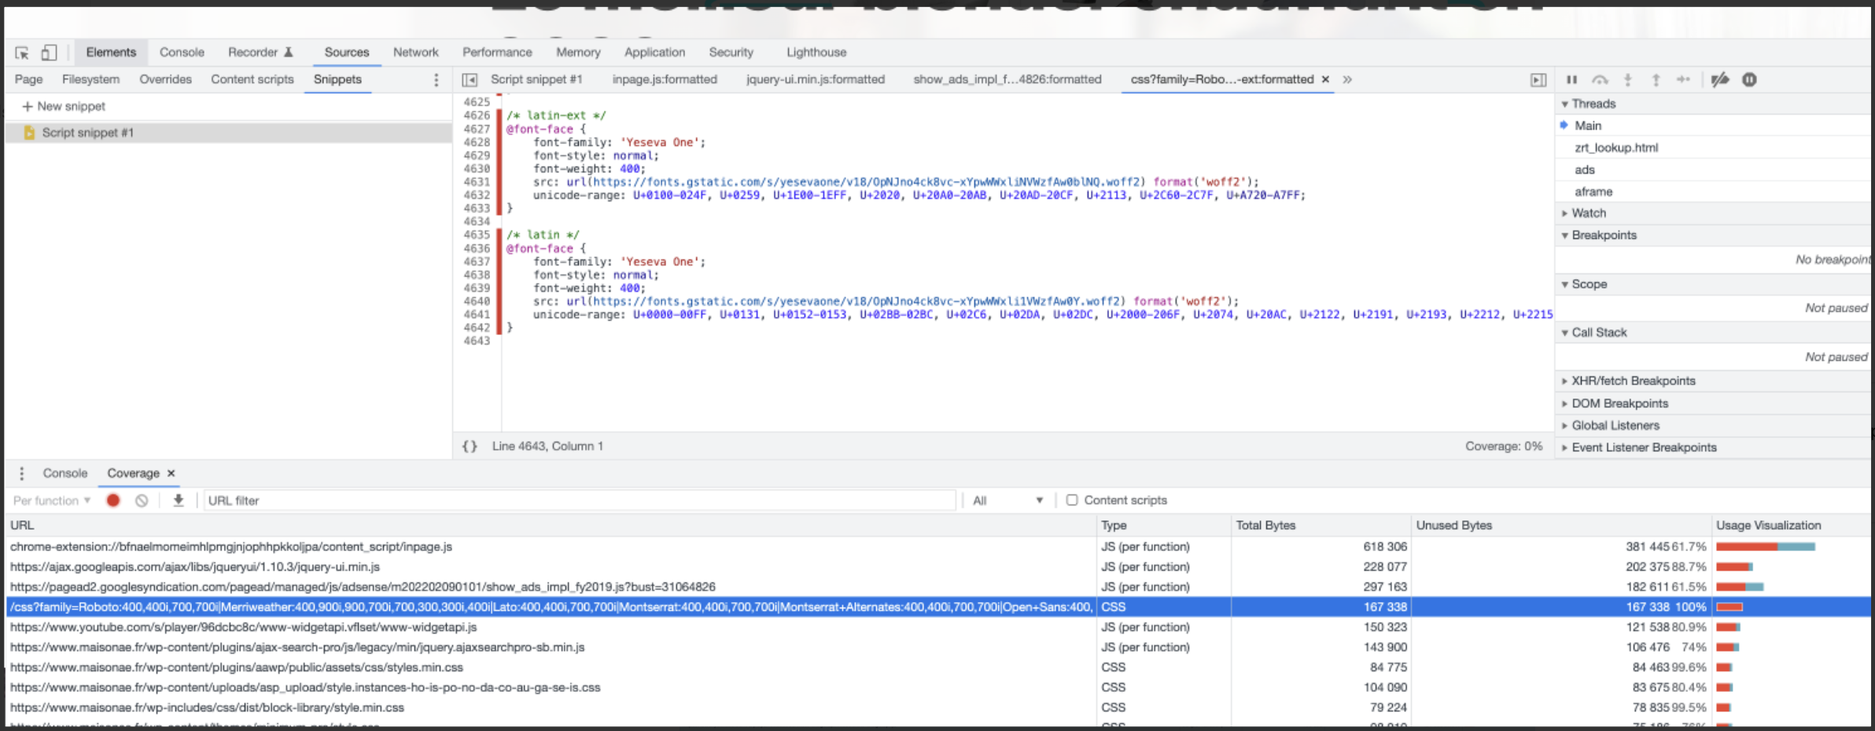Sort coverage by Total Bytes column

[1321, 525]
